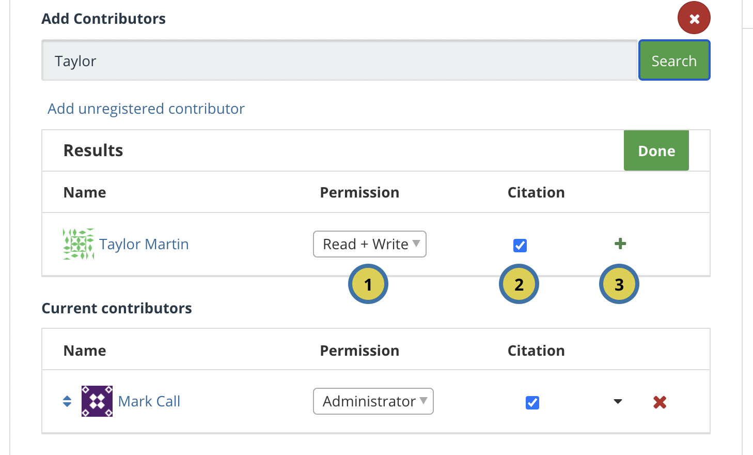
Task: Uncheck citation checkbox for Mark Call
Action: click(x=532, y=402)
